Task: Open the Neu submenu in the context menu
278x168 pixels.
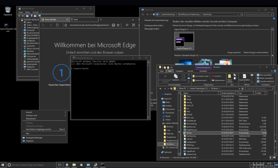Action: click(x=27, y=133)
